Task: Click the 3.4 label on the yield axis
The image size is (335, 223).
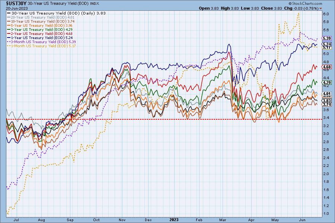Action: click(x=326, y=118)
